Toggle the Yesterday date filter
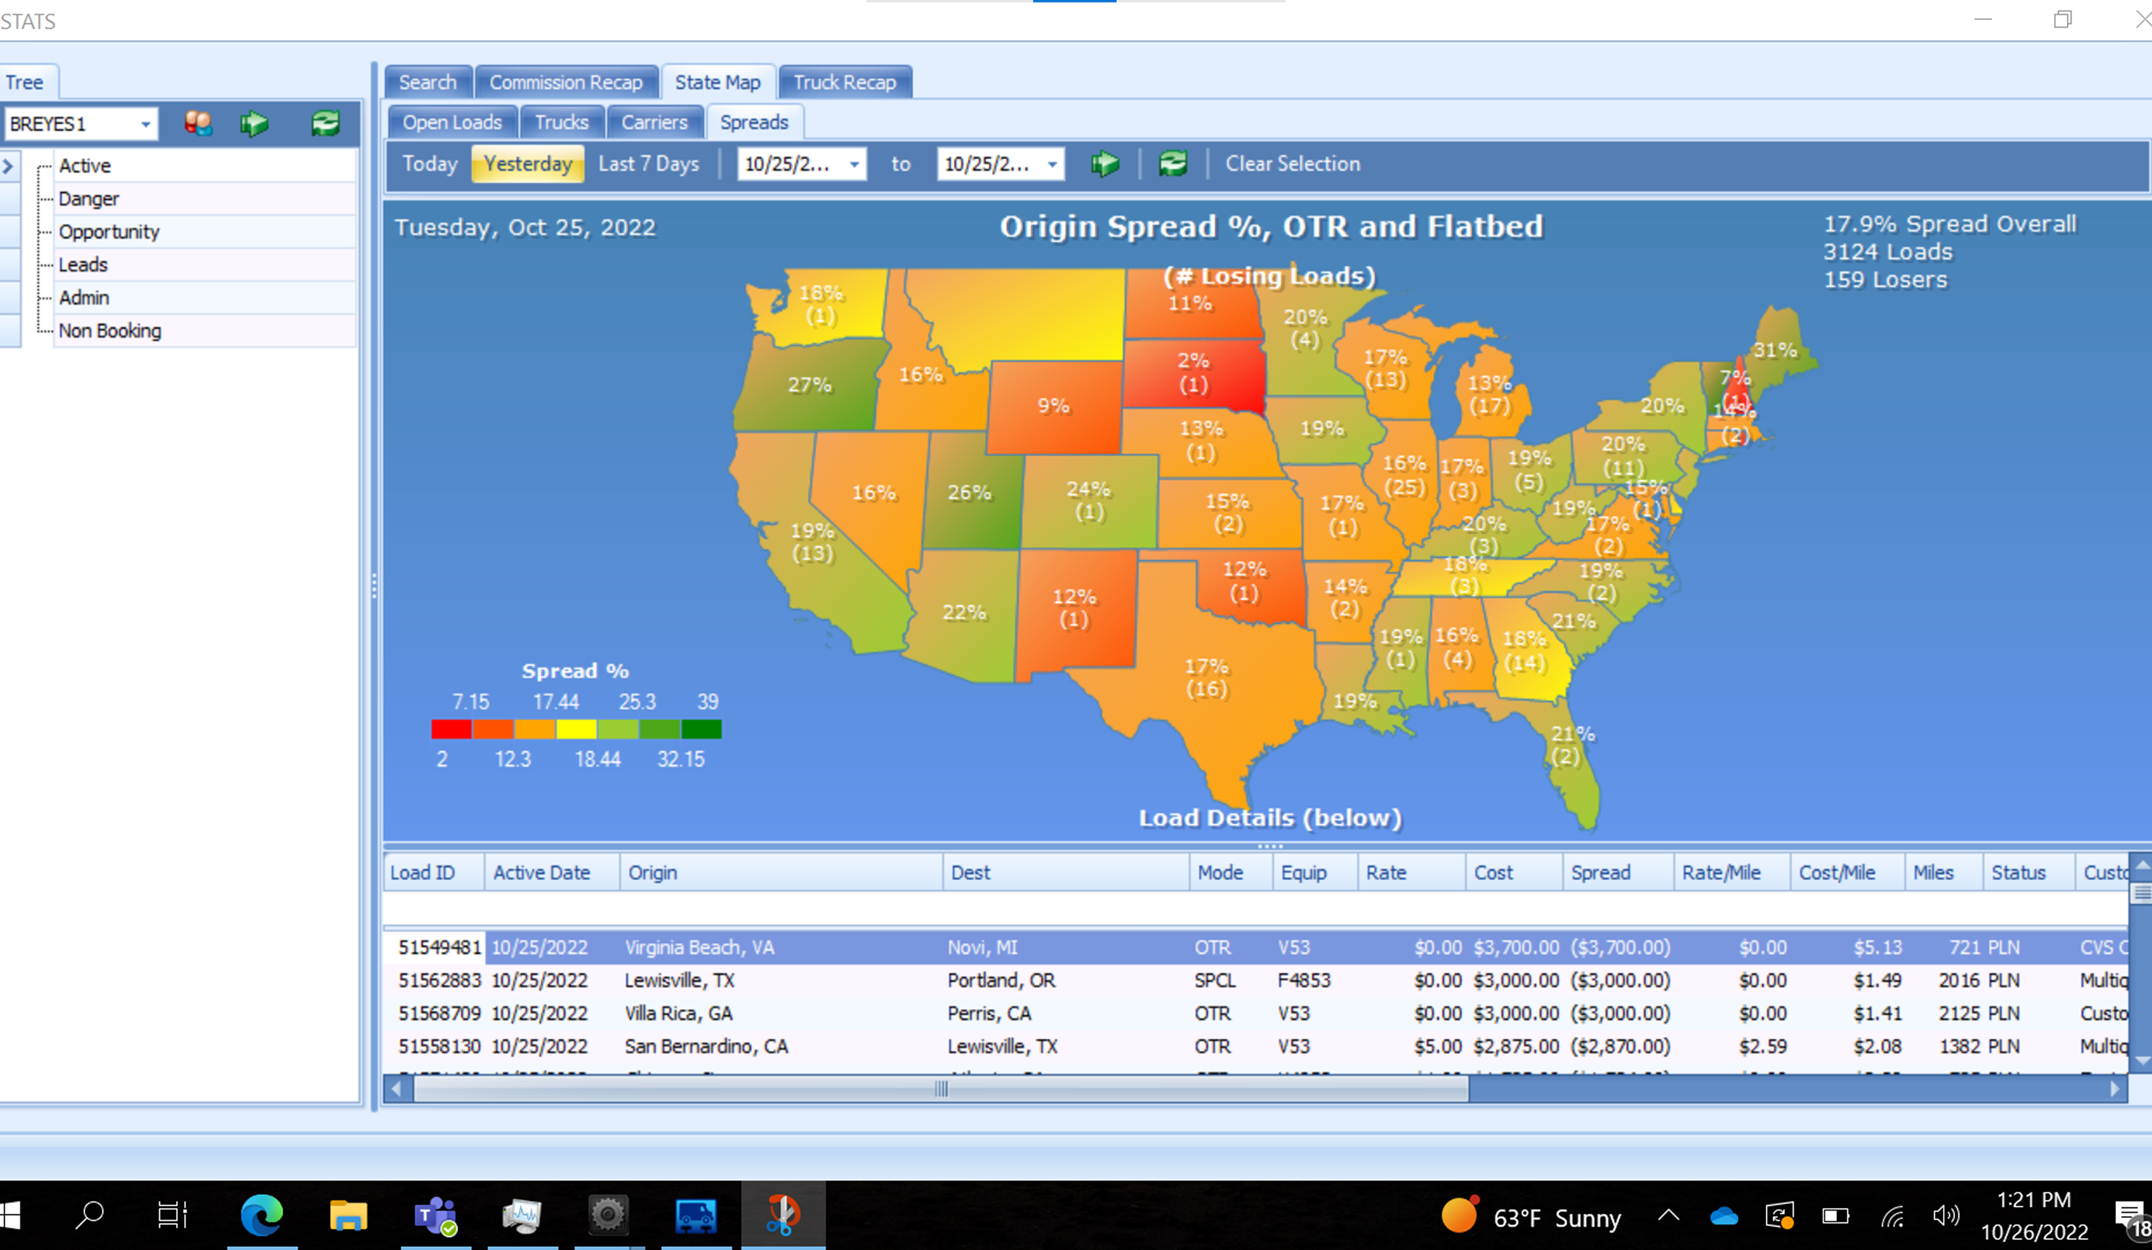The image size is (2152, 1250). click(x=528, y=163)
